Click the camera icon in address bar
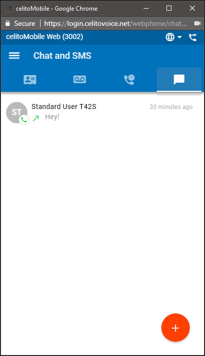 tap(197, 23)
